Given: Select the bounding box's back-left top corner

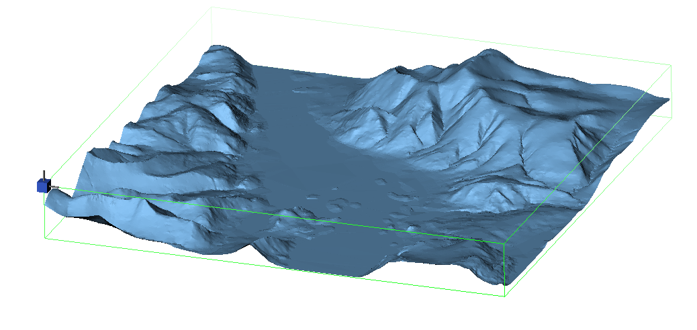Looking at the screenshot, I should pyautogui.click(x=212, y=8).
